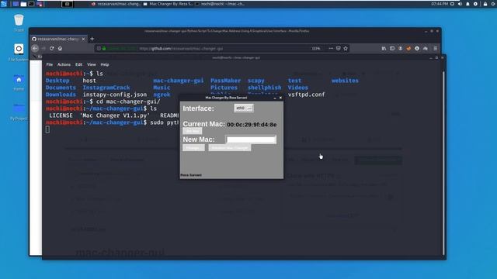Click current MAC value 00:0c:29:9f:d4:8e
This screenshot has width=497, height=279.
(x=252, y=125)
